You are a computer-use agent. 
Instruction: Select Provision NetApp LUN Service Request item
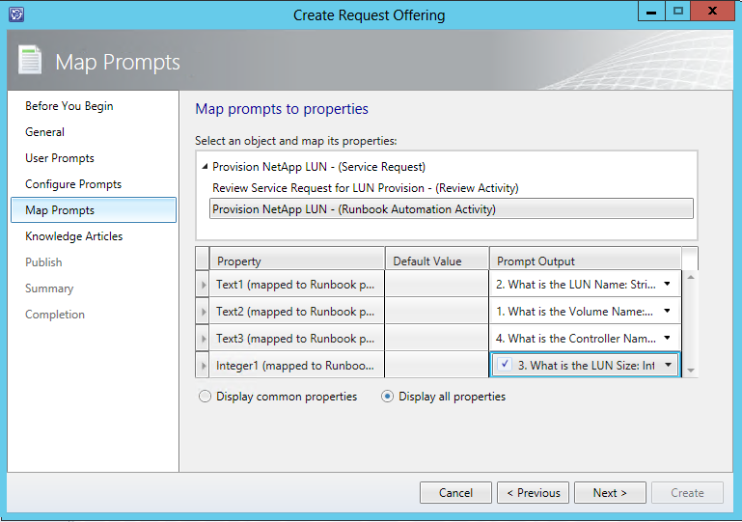coord(319,167)
